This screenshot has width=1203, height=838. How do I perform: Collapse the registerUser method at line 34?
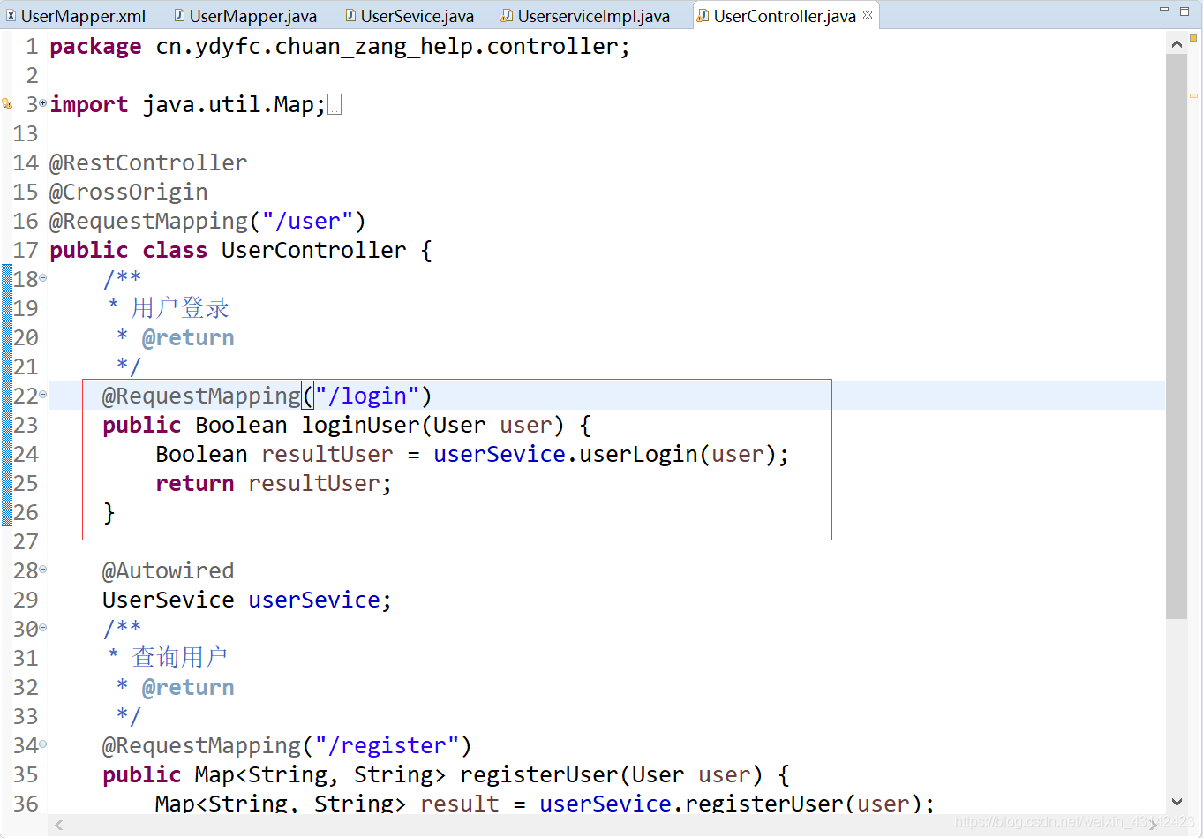point(42,745)
